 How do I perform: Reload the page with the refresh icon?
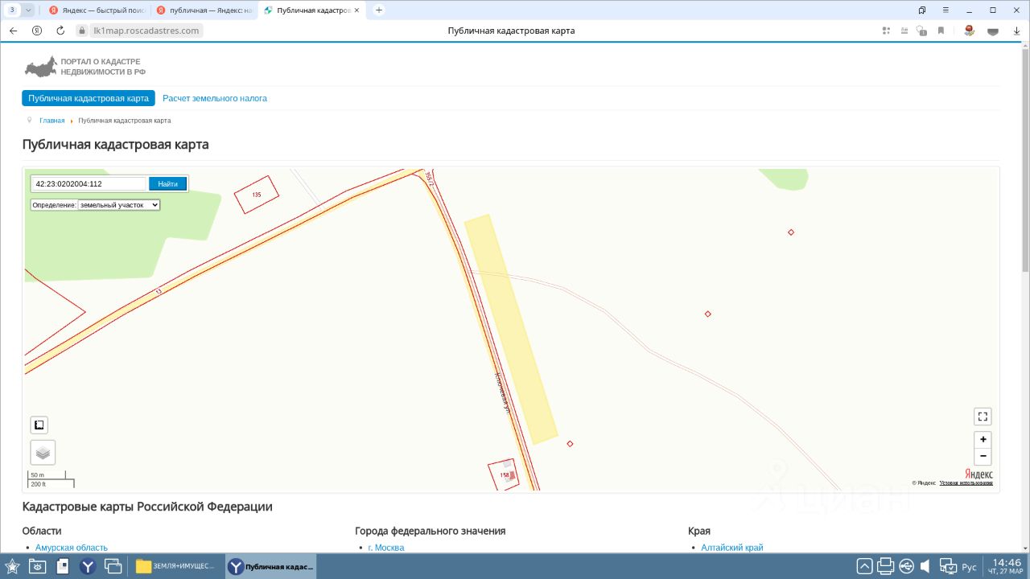pyautogui.click(x=60, y=31)
